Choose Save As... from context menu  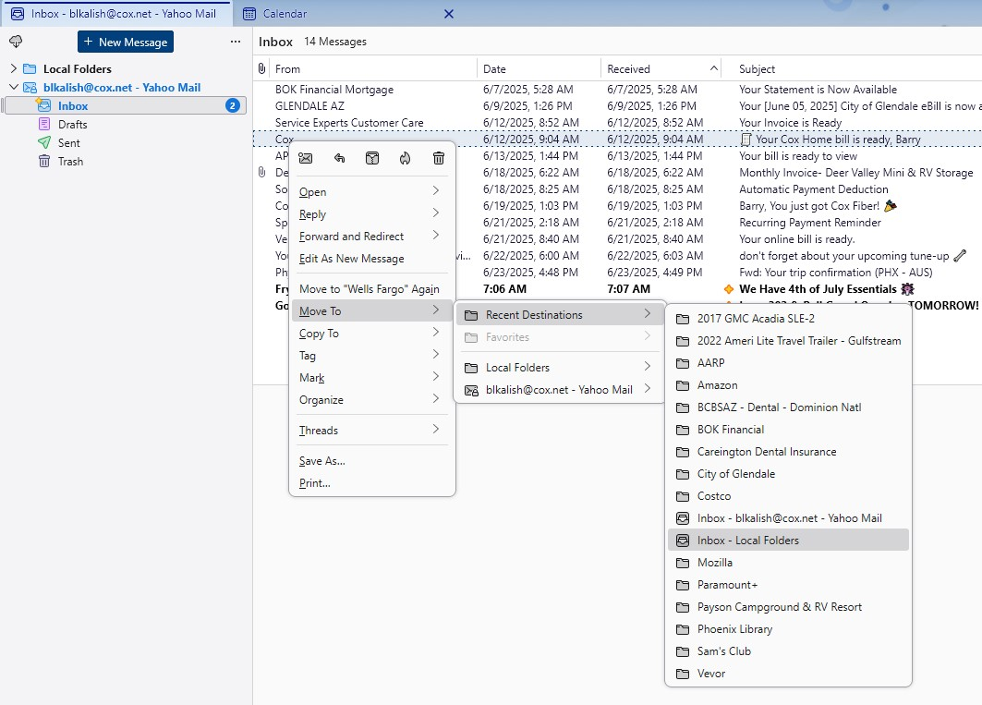pyautogui.click(x=372, y=460)
